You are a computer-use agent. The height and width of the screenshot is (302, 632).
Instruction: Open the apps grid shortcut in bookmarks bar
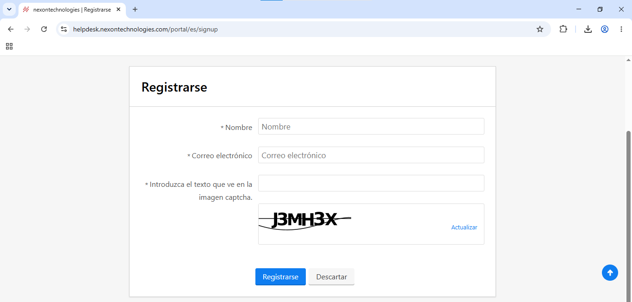tap(9, 46)
